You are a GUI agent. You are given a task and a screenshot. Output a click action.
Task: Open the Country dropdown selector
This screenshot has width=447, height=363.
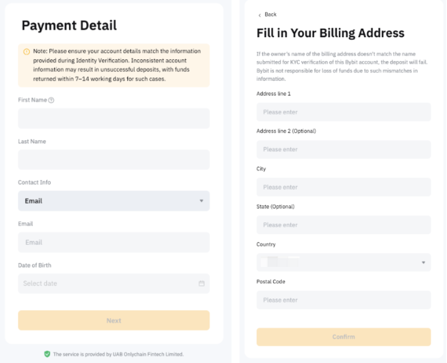[343, 262]
